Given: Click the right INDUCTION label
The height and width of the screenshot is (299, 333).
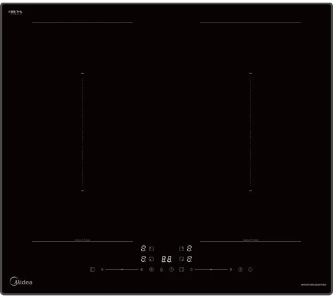Looking at the screenshot, I should click(x=250, y=240).
